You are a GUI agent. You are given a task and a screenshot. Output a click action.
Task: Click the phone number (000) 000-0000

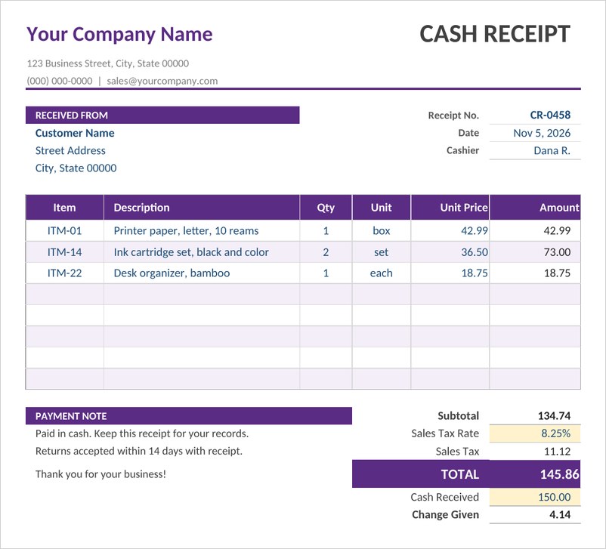click(60, 81)
